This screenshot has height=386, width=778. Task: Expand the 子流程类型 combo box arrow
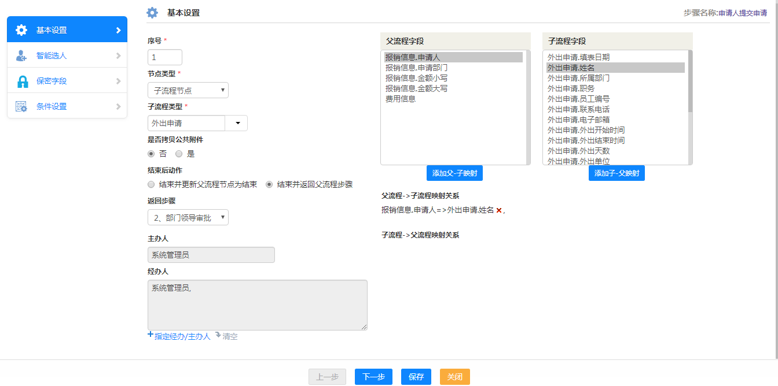[236, 123]
